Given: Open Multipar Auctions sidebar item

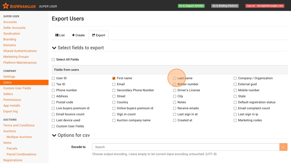Looking at the screenshot, I should pyautogui.click(x=19, y=137).
